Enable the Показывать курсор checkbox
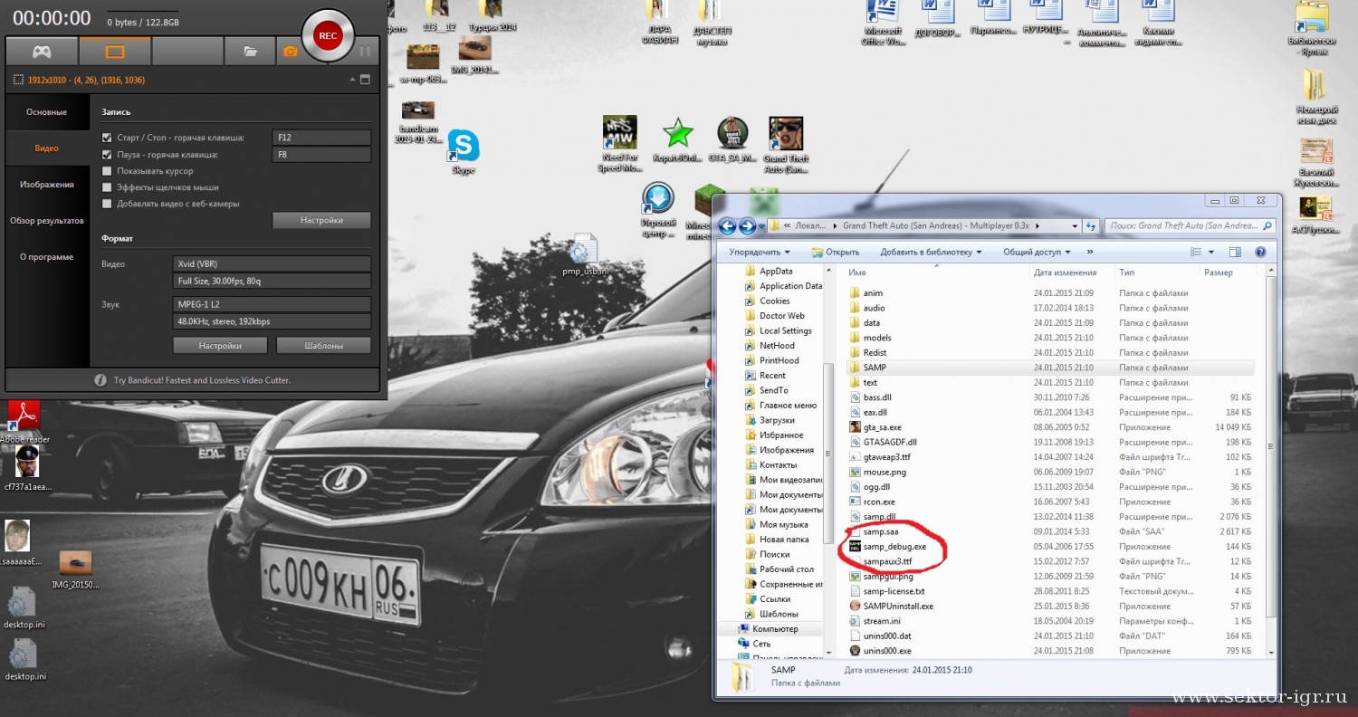This screenshot has width=1358, height=717. 107,171
